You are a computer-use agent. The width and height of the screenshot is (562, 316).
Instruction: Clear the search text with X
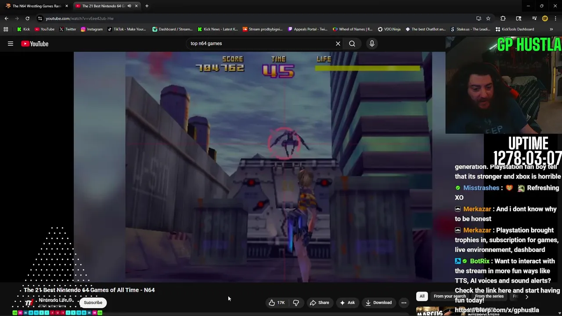(x=338, y=43)
